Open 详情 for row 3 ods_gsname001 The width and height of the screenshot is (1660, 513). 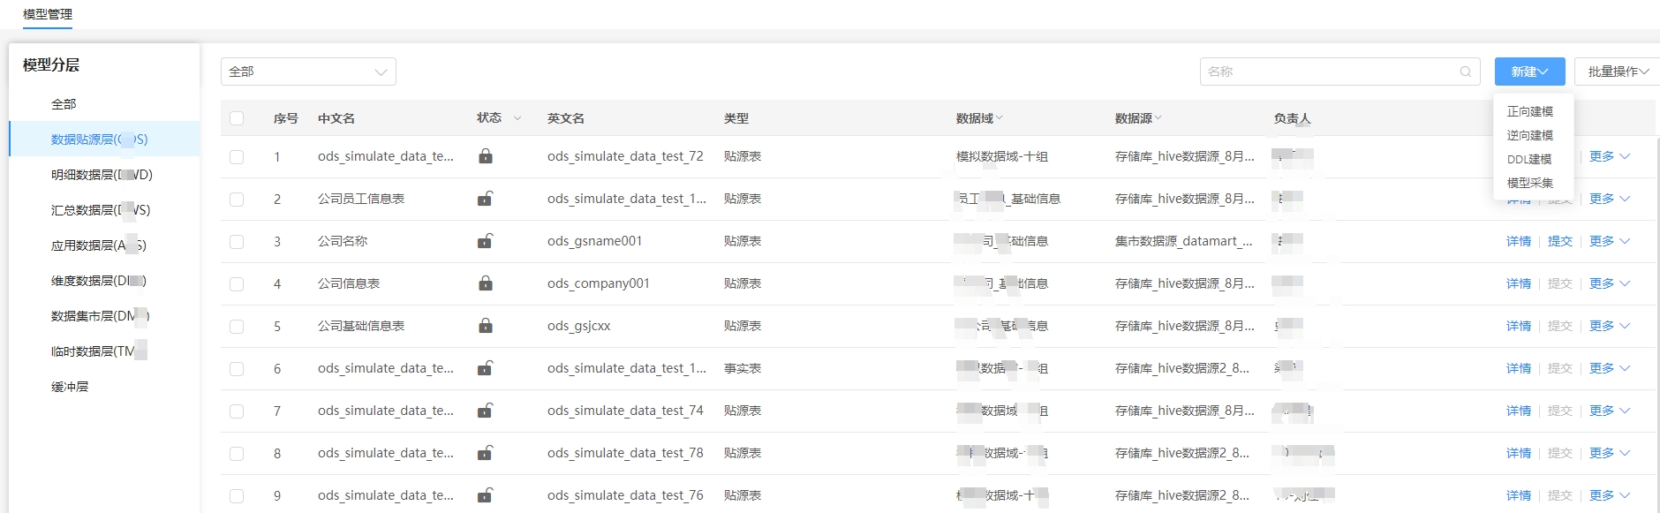click(x=1519, y=241)
